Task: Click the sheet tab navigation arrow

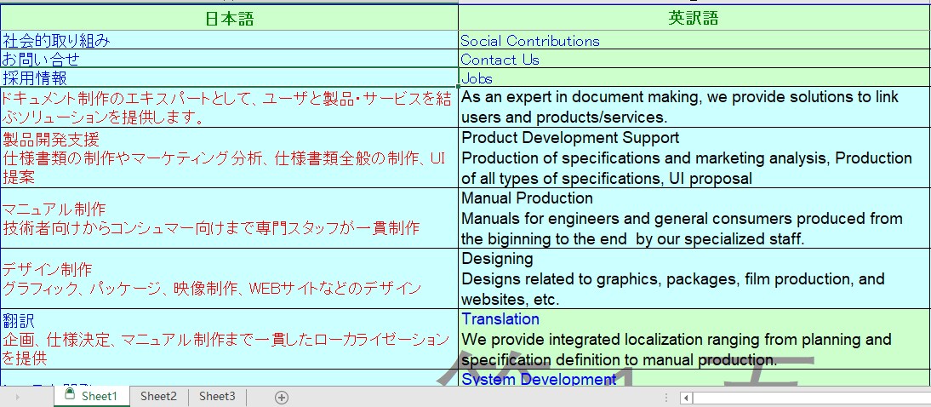Action: pos(17,397)
